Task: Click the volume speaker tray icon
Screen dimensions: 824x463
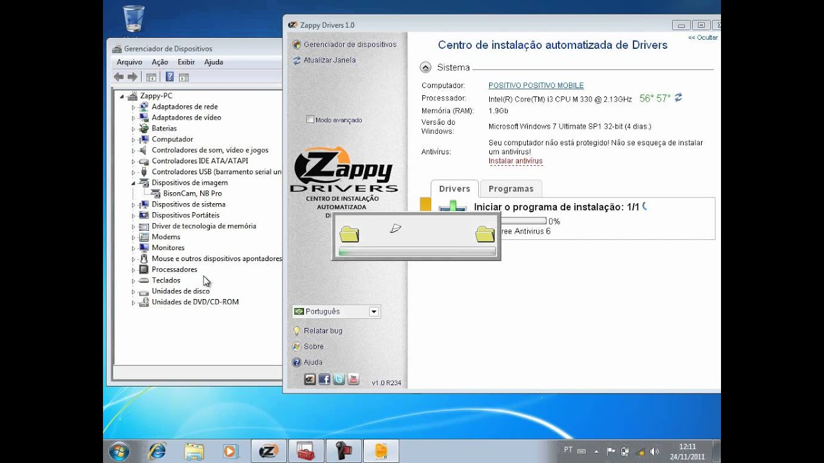Action: [x=655, y=451]
